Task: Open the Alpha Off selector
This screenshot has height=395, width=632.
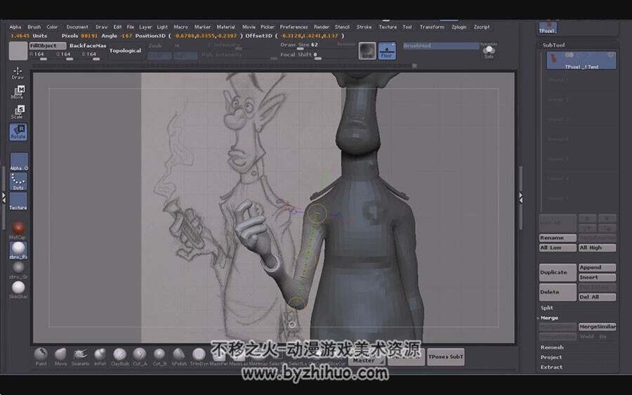Action: pyautogui.click(x=18, y=161)
